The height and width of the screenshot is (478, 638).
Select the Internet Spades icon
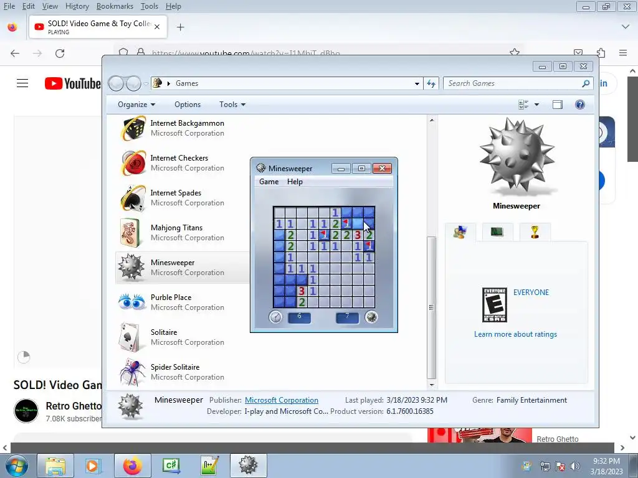133,198
